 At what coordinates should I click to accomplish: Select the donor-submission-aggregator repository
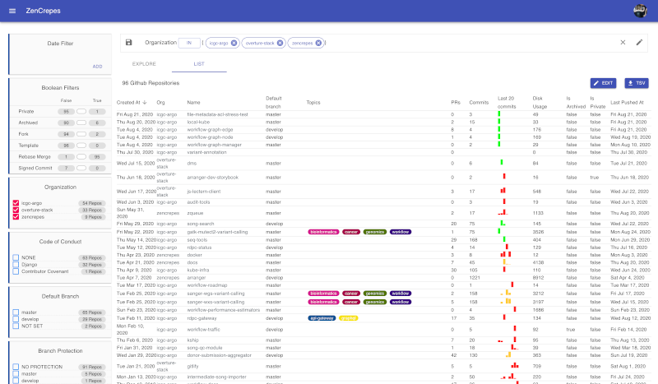pyautogui.click(x=219, y=355)
